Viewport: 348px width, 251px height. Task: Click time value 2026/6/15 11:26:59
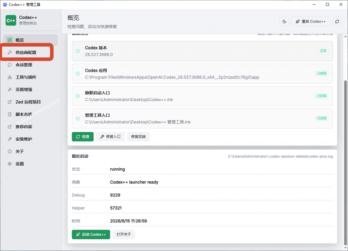pos(128,221)
